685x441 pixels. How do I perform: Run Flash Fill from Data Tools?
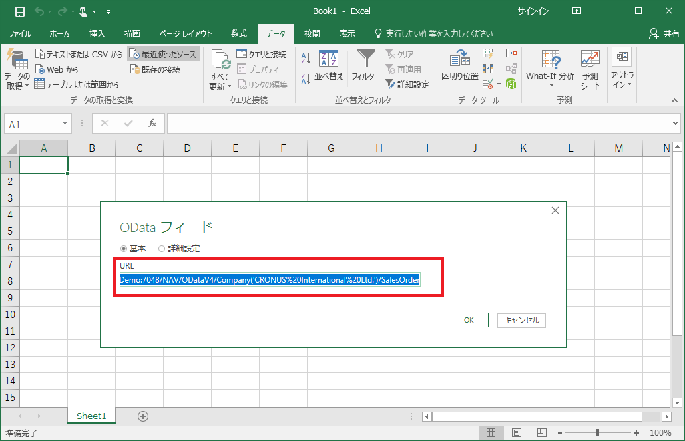click(x=488, y=53)
